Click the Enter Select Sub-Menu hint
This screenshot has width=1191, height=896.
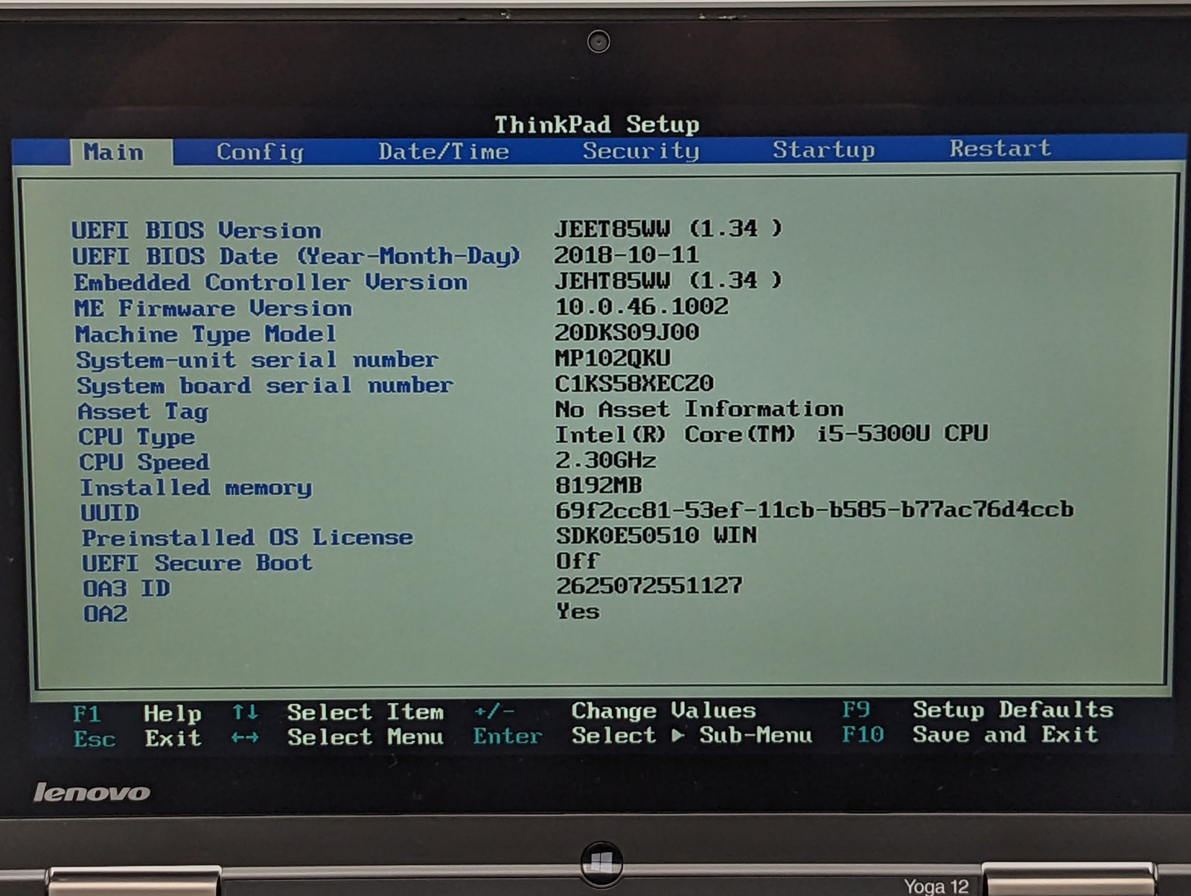click(643, 736)
